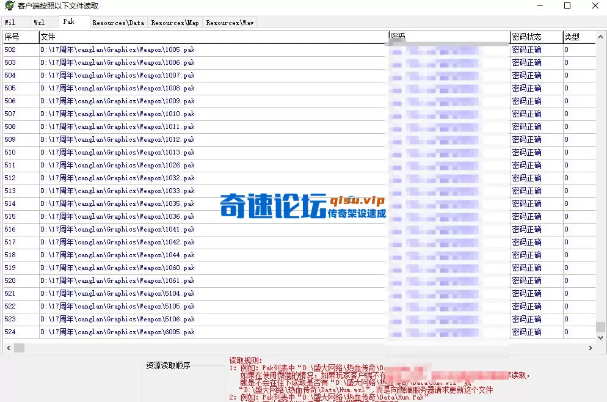Select the Pak tab
Screen dimensions: 607x402
68,20
